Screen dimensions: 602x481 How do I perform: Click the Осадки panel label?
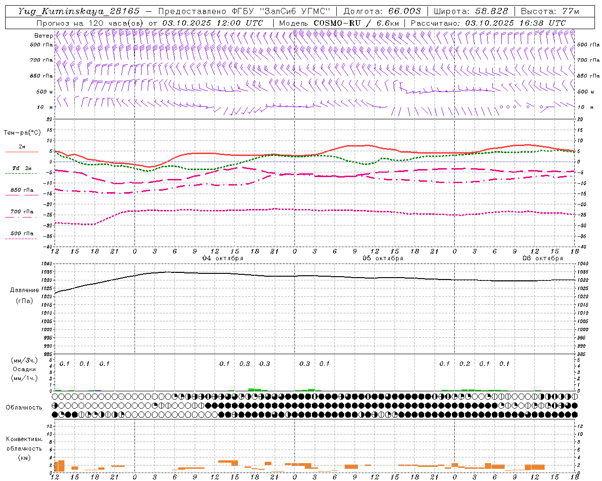pos(24,369)
